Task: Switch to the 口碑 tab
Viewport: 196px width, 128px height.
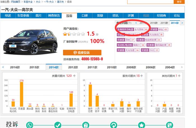Action: (85, 16)
